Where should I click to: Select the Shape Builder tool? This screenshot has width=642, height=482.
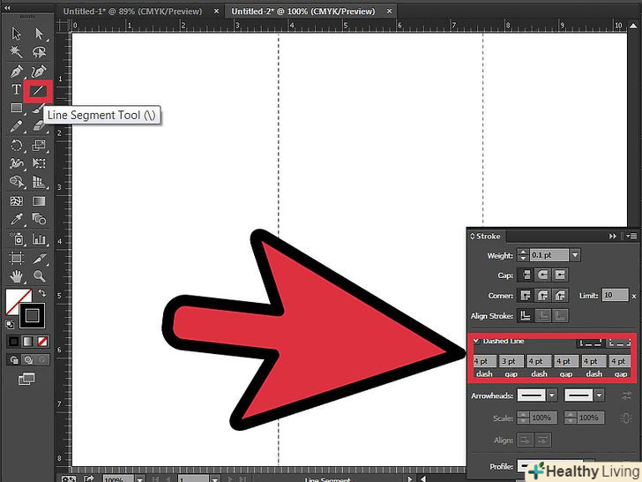pos(17,182)
